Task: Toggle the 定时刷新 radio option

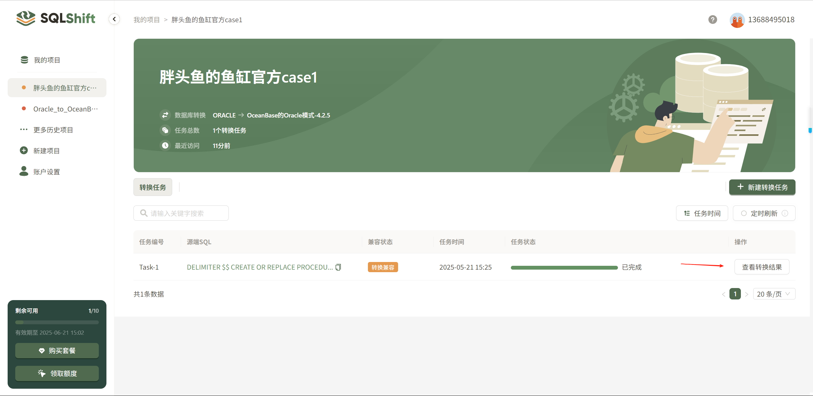Action: pos(744,213)
